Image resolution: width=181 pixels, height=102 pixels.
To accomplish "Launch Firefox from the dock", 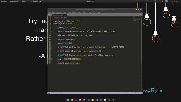I will tap(72, 100).
